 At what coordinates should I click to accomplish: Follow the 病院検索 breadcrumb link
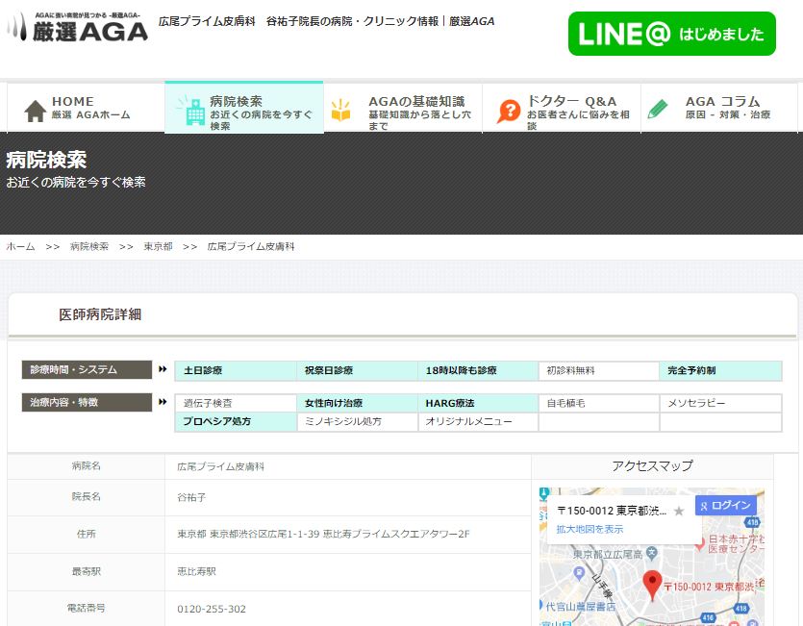[89, 246]
